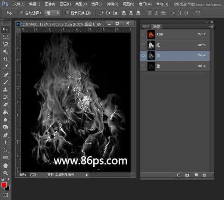The image size is (224, 200).
Task: Load channel as selection icon
Action: (x=179, y=175)
